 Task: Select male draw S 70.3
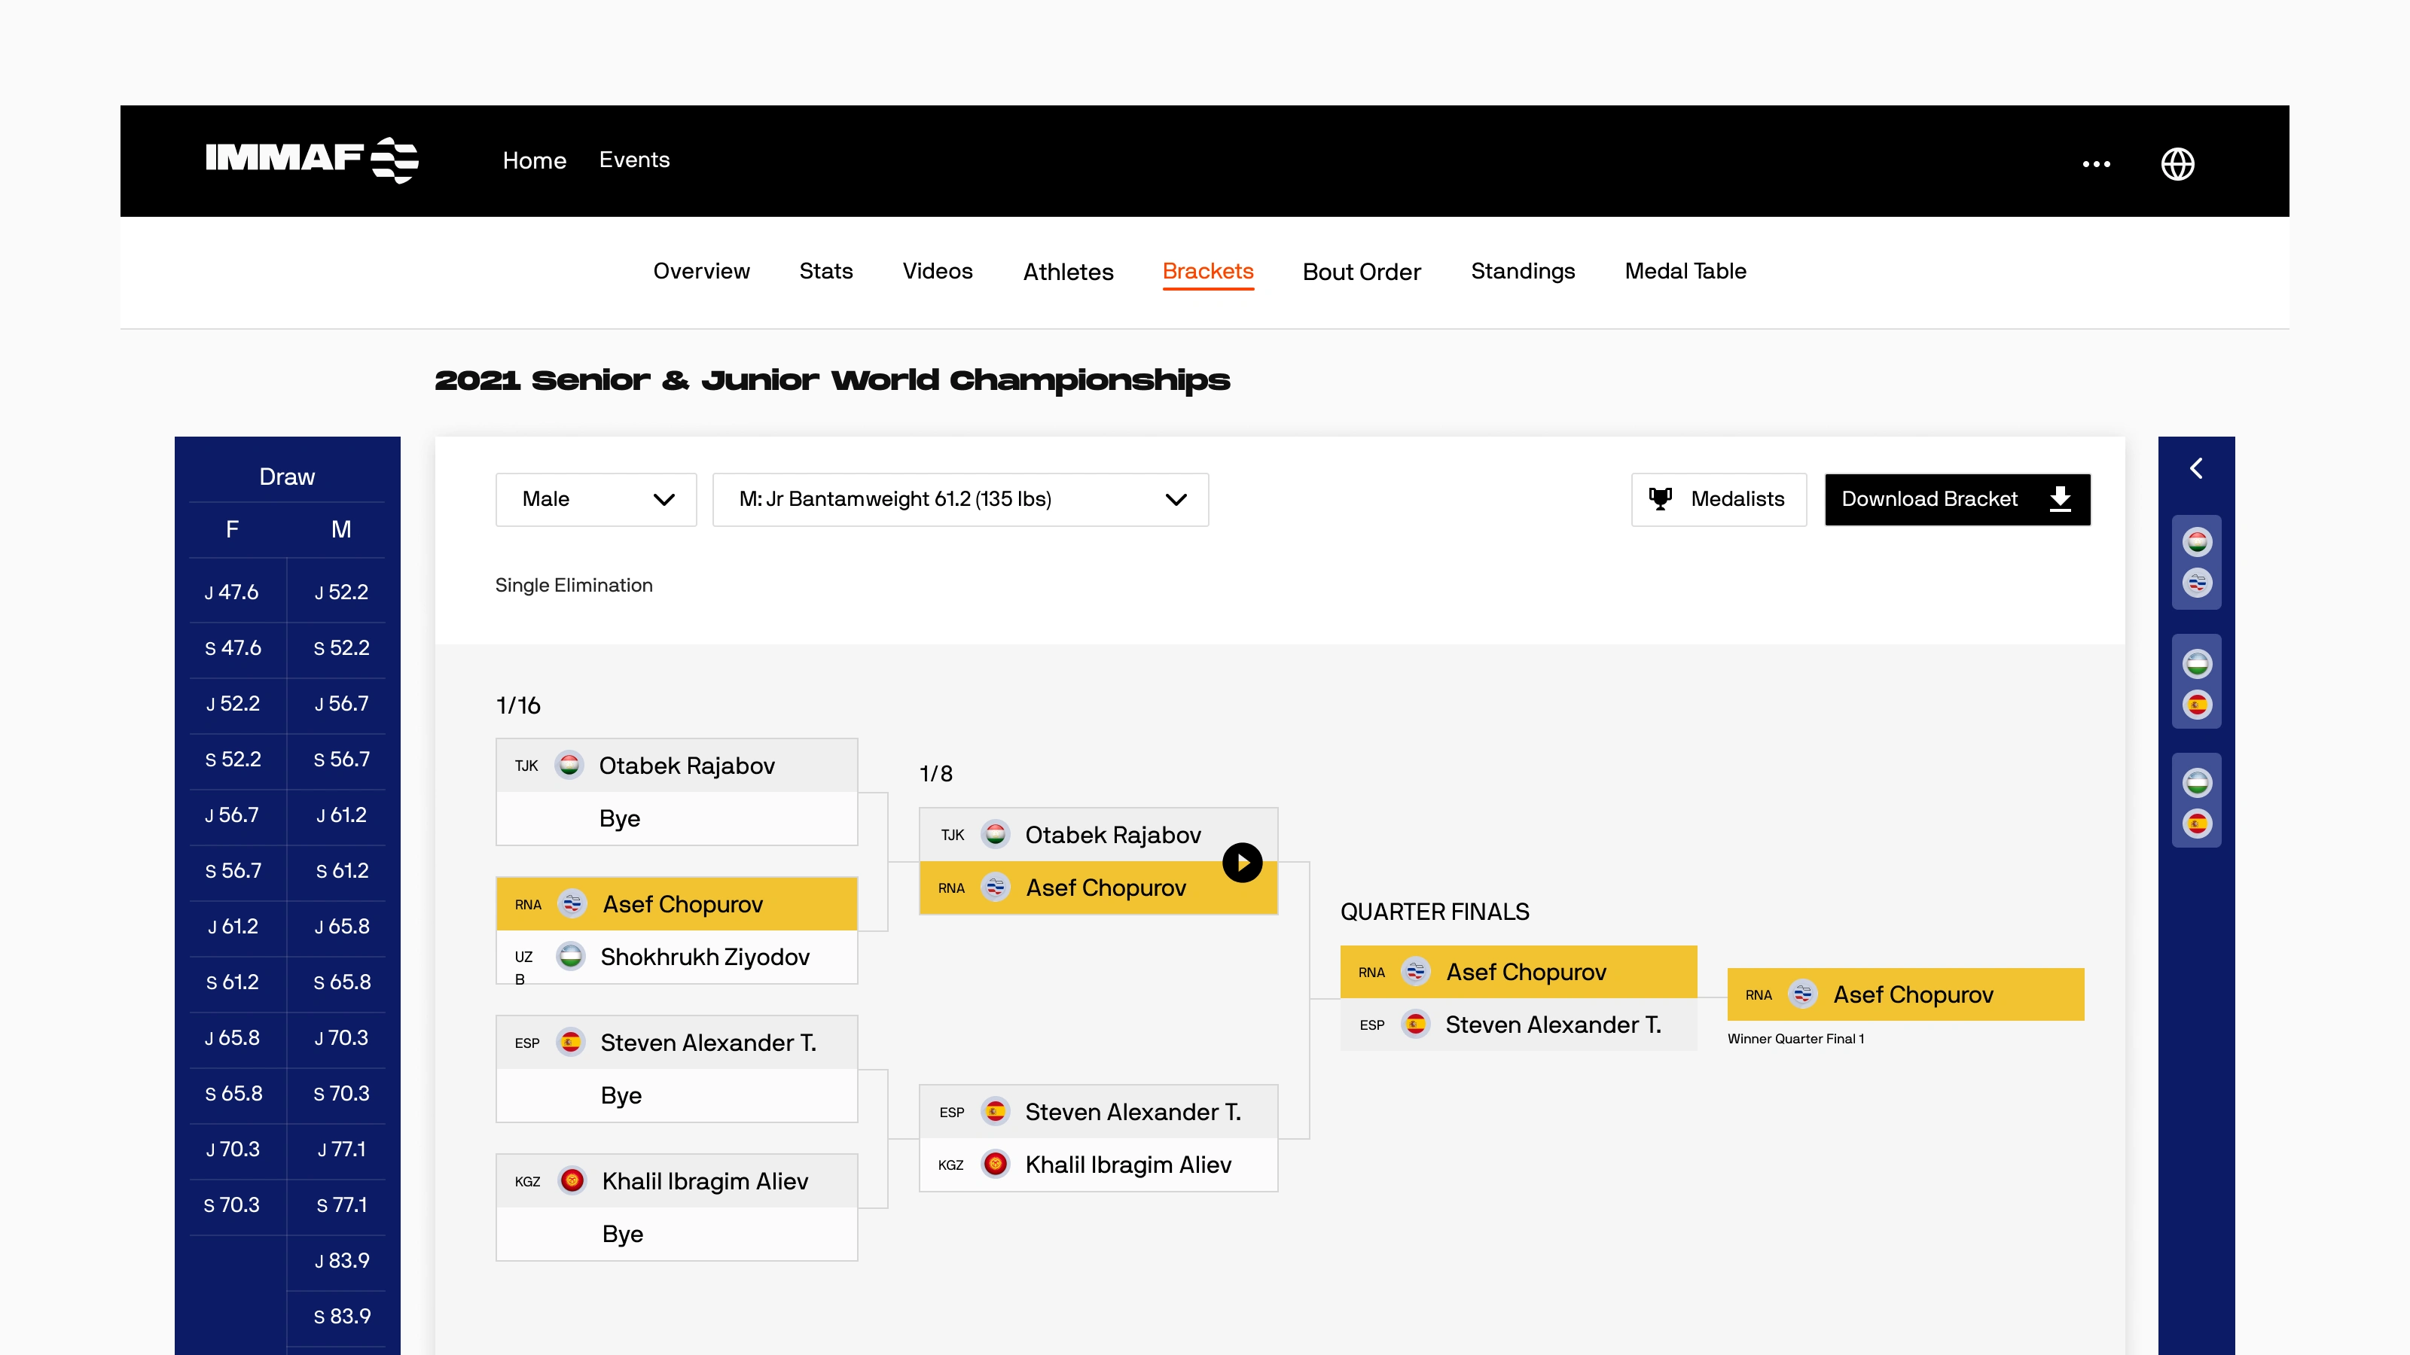pyautogui.click(x=341, y=1093)
